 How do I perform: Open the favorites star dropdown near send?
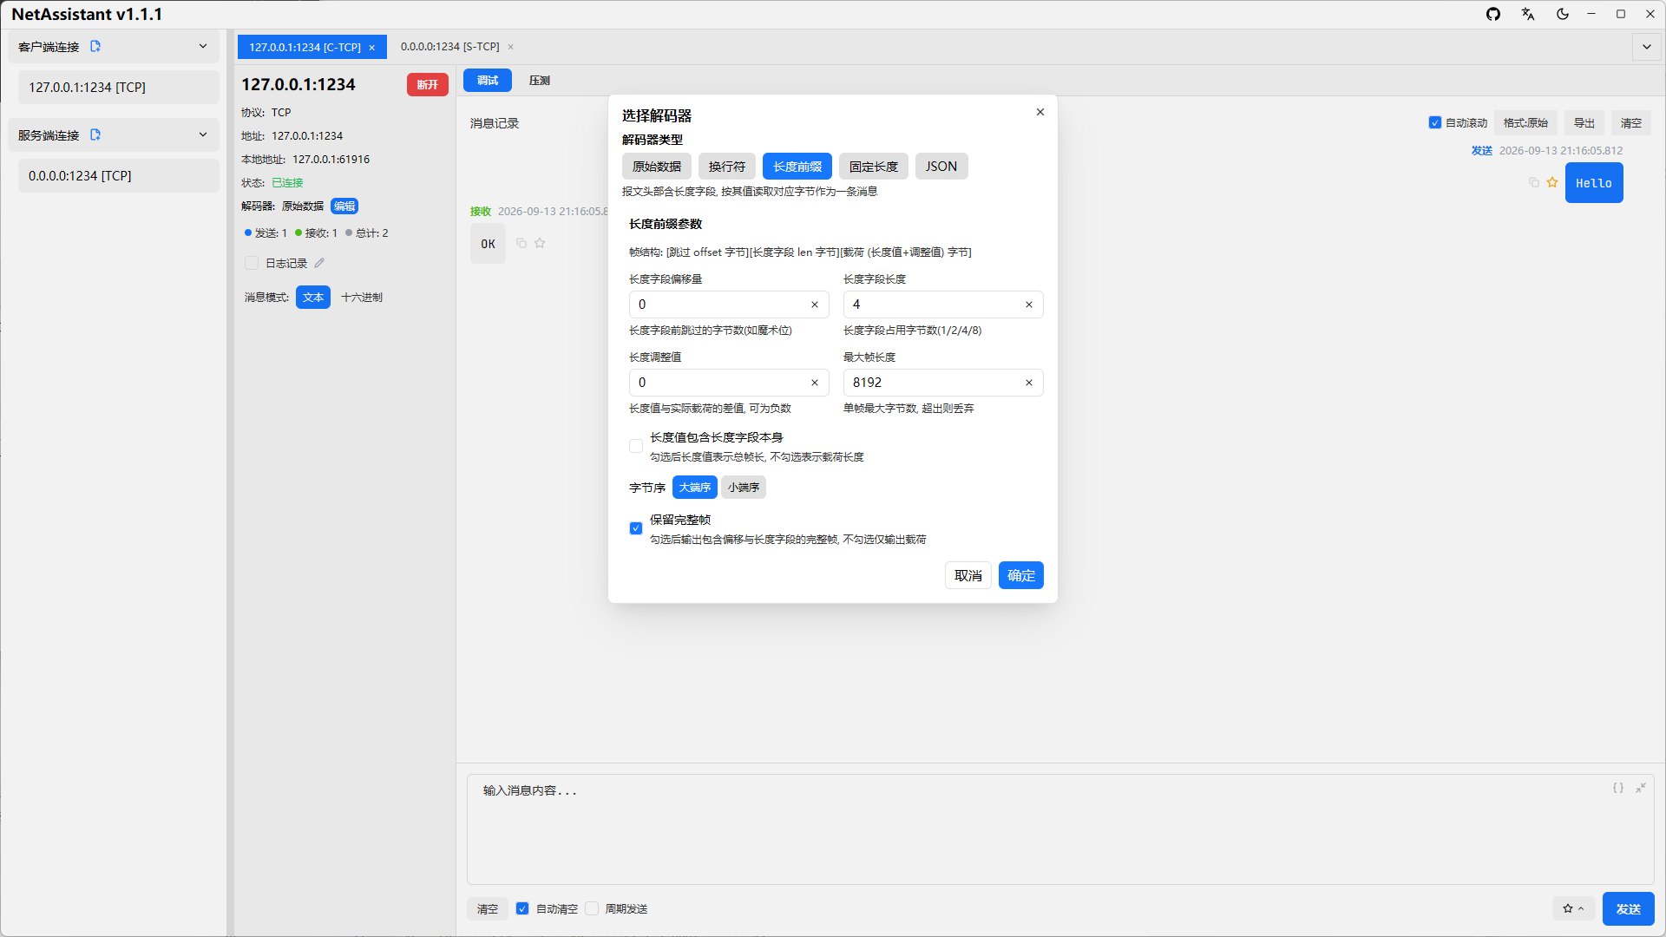pos(1573,908)
